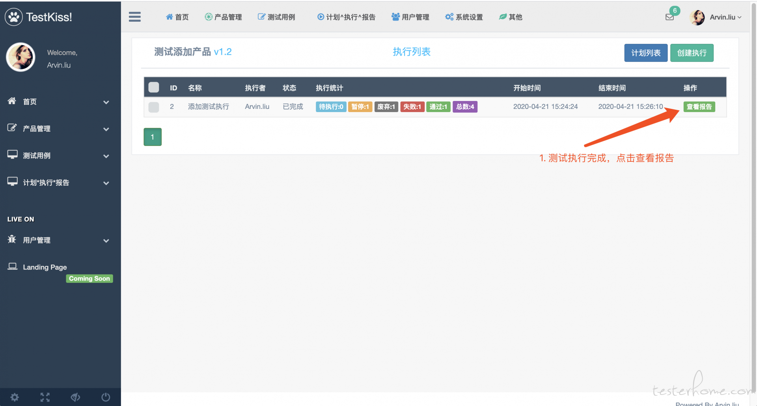757x406 pixels.
Task: Click the 开始时间 column header
Action: [527, 88]
